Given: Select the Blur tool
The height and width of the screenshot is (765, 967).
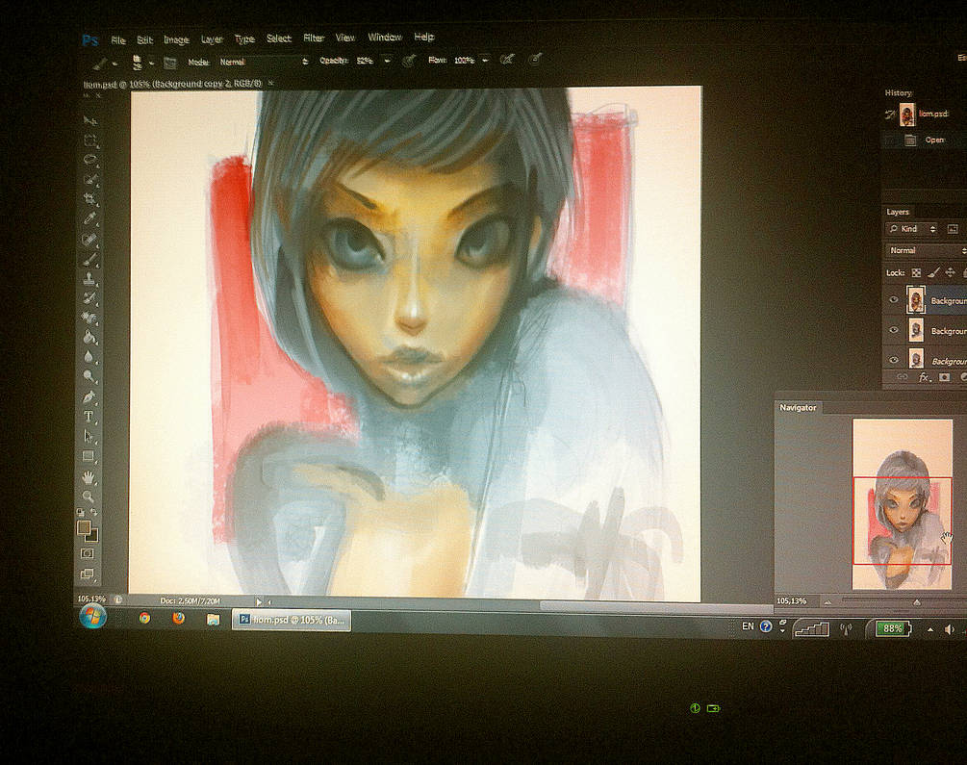Looking at the screenshot, I should click(x=90, y=357).
